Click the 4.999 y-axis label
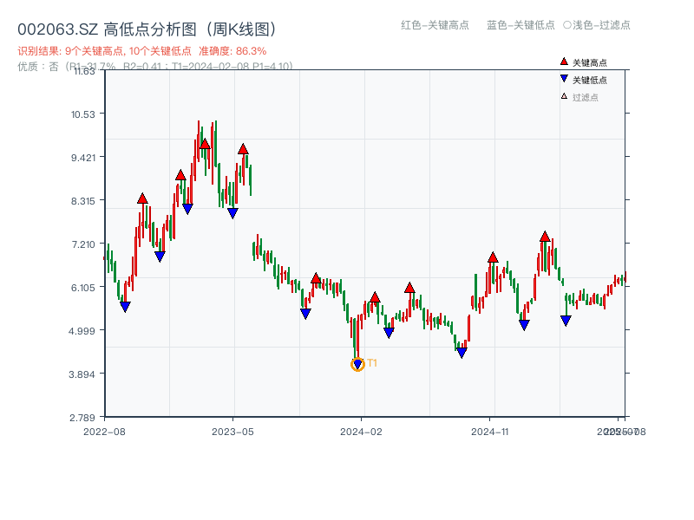Viewport: 694px width, 520px height. tap(82, 331)
